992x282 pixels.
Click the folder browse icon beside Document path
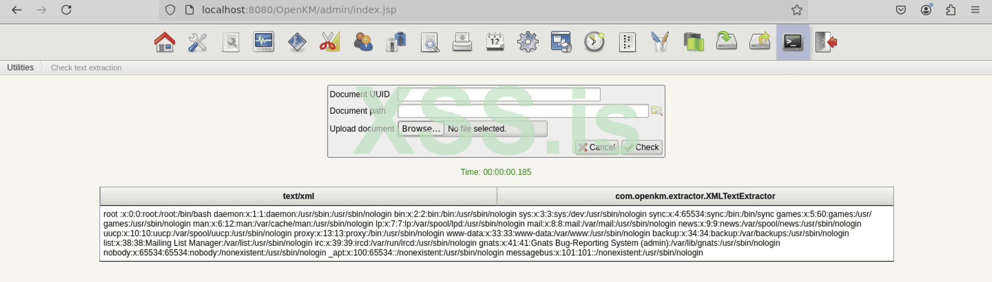click(x=657, y=111)
